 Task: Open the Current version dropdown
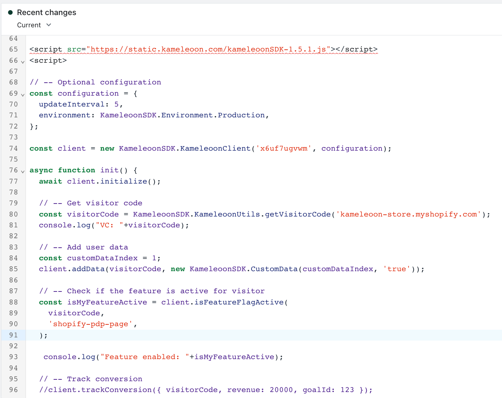(34, 25)
